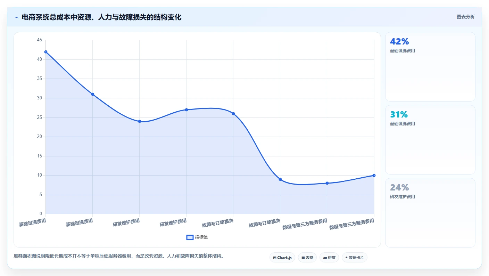The image size is (489, 276).
Task: Click the y-axis tick label 20
Action: coord(39,137)
